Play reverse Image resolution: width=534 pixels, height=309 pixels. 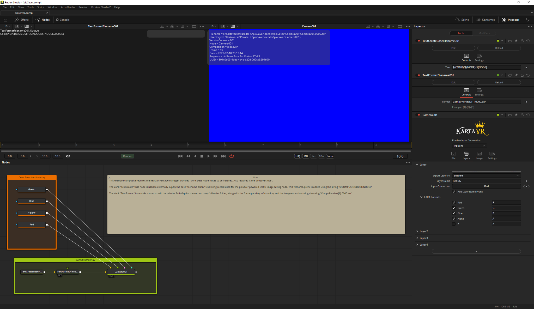[195, 156]
